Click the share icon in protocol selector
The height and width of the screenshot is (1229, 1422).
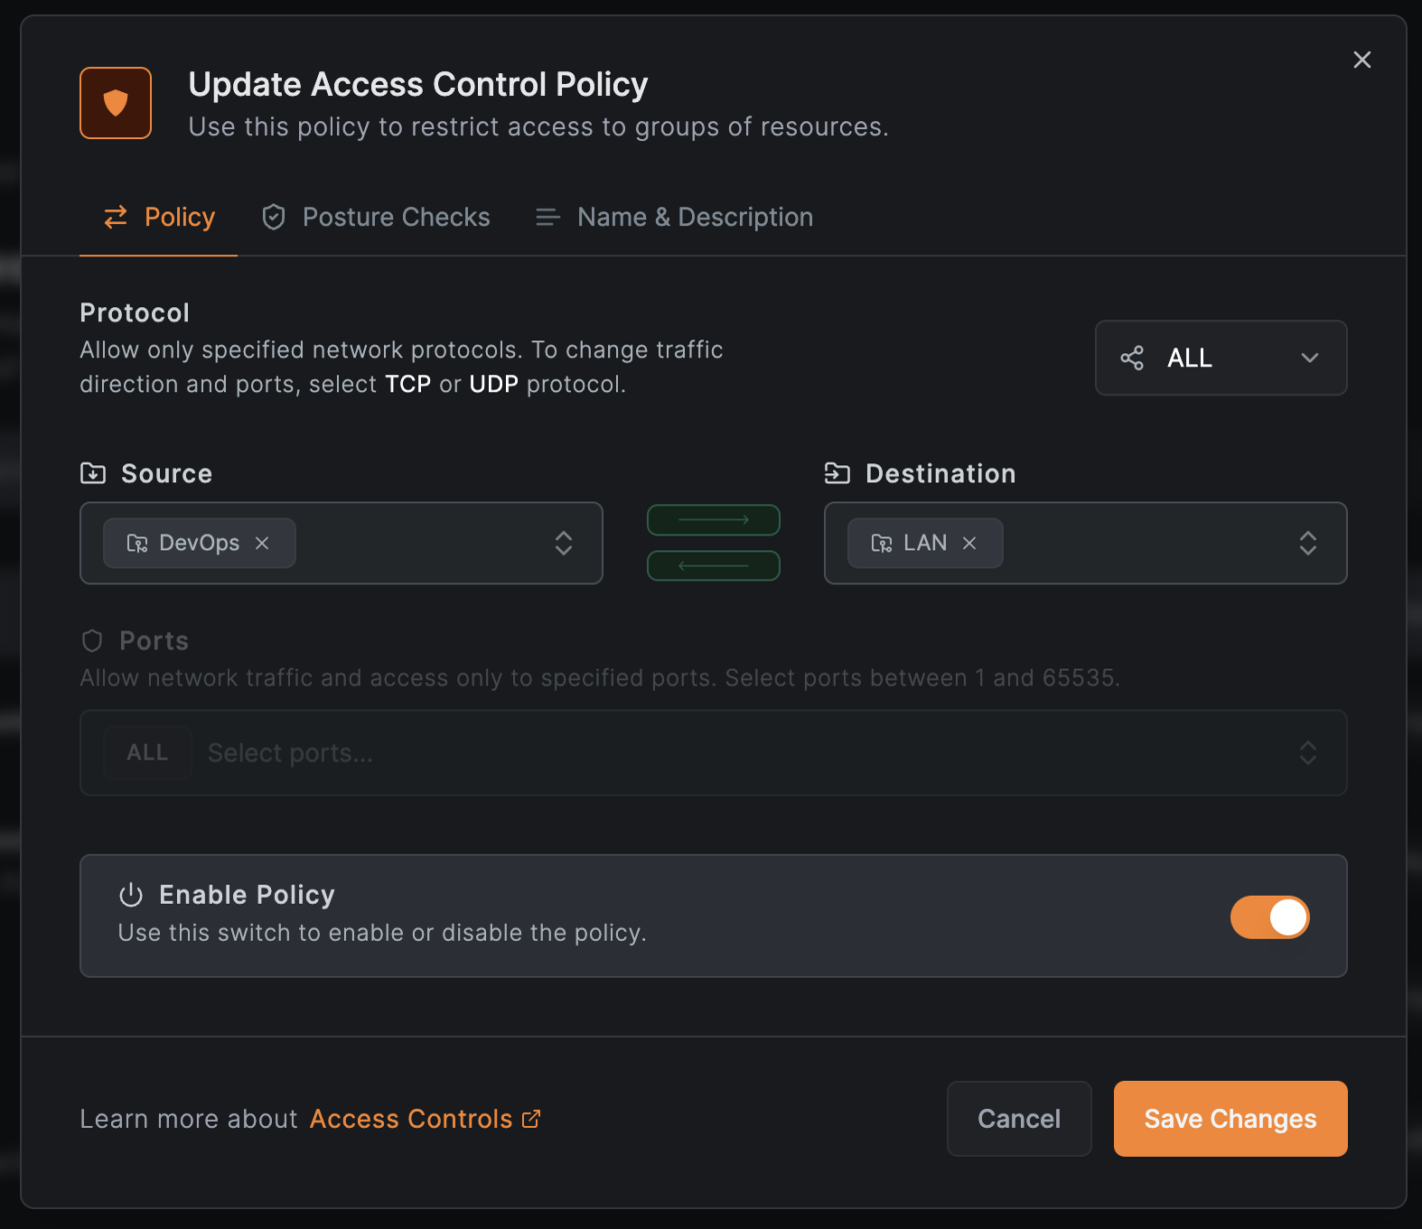[x=1132, y=358]
